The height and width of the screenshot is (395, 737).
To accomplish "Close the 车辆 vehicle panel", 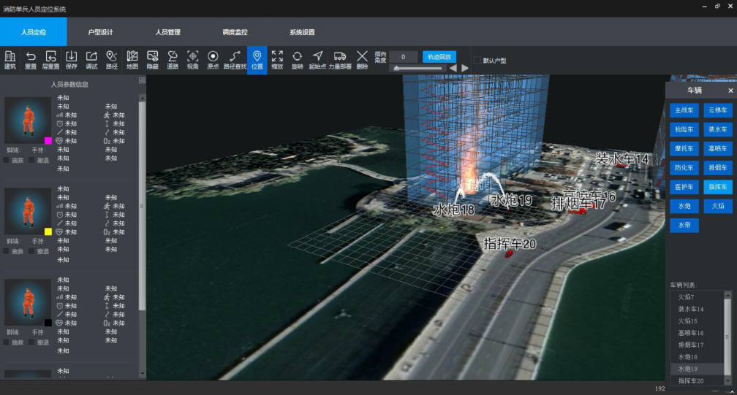I will [730, 91].
